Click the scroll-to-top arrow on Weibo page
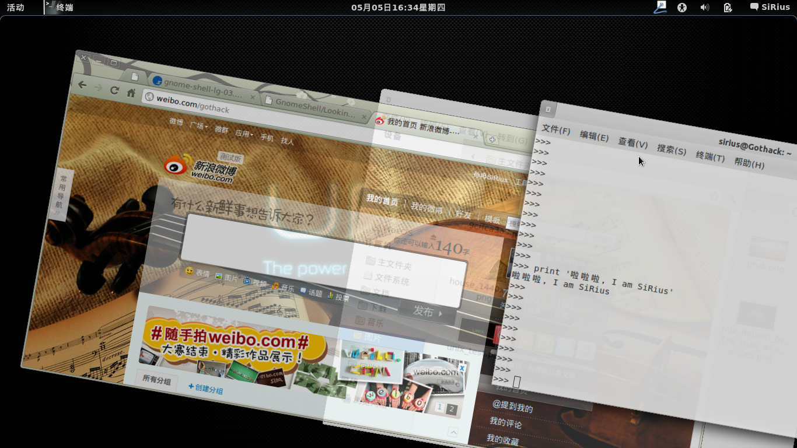This screenshot has height=448, width=797. coord(453,432)
